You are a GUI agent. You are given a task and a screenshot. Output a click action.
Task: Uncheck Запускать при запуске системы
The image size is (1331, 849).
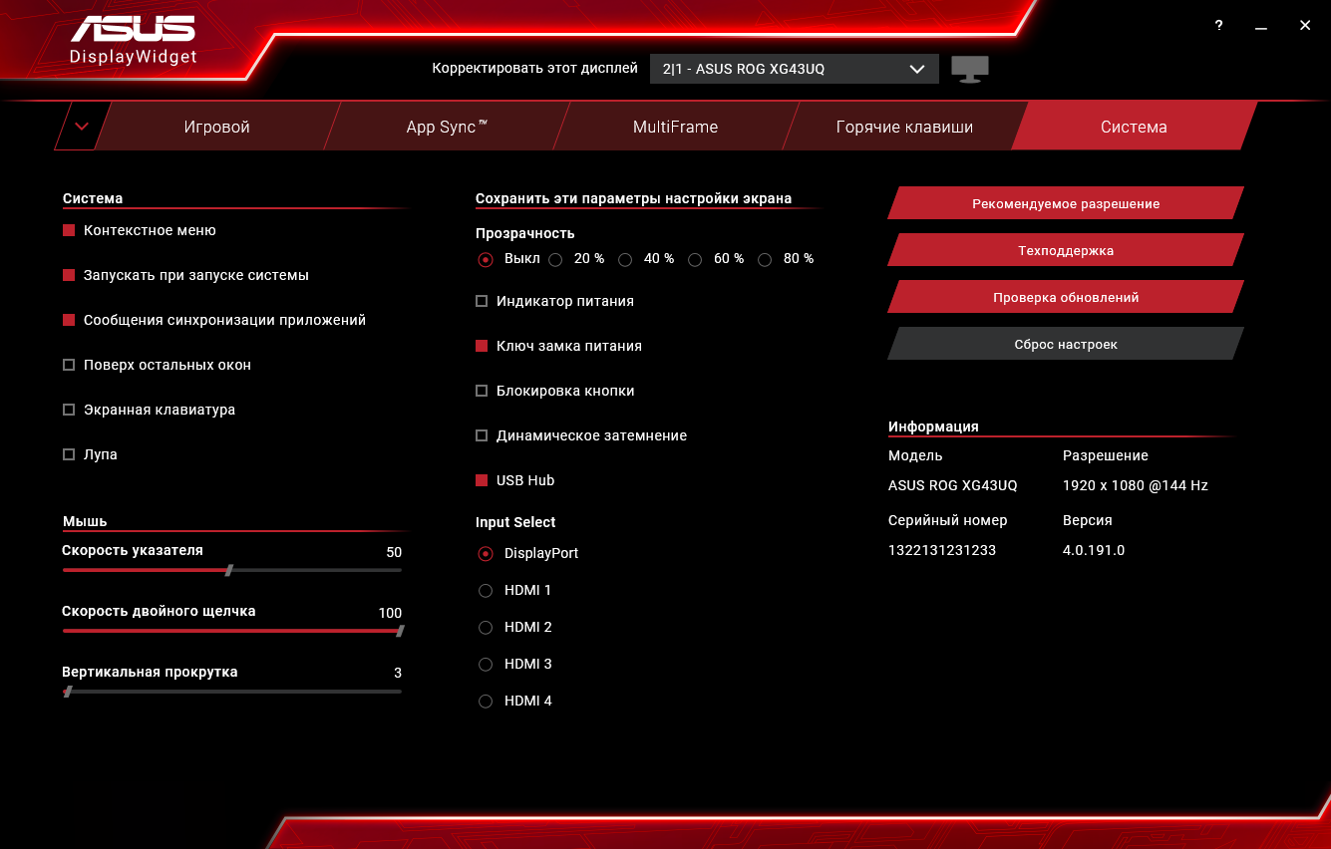(69, 275)
